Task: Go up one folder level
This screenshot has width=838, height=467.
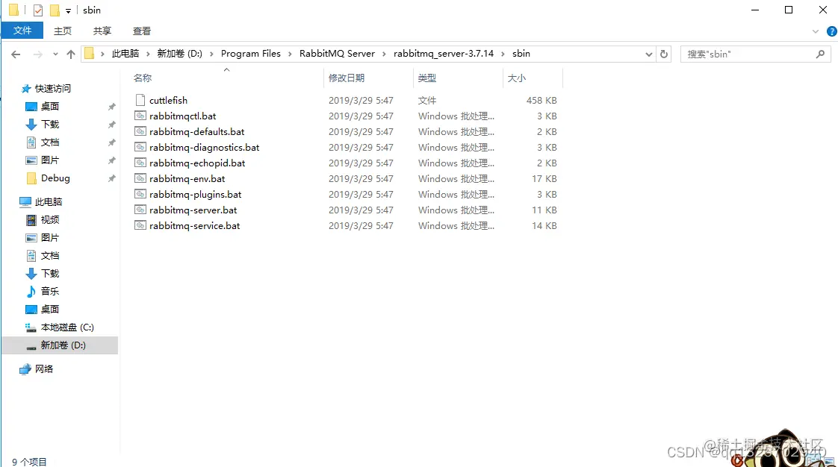Action: click(70, 54)
